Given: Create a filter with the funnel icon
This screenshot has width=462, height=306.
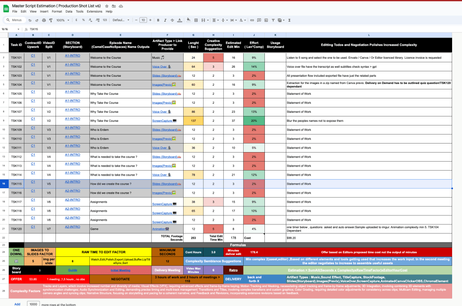Looking at the screenshot, I should coord(273,20).
